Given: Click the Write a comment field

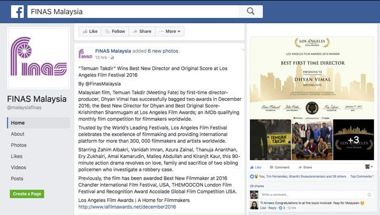Looking at the screenshot, I should [317, 194].
